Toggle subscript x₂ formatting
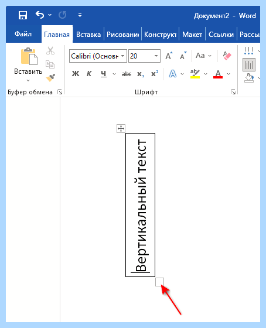 point(141,74)
